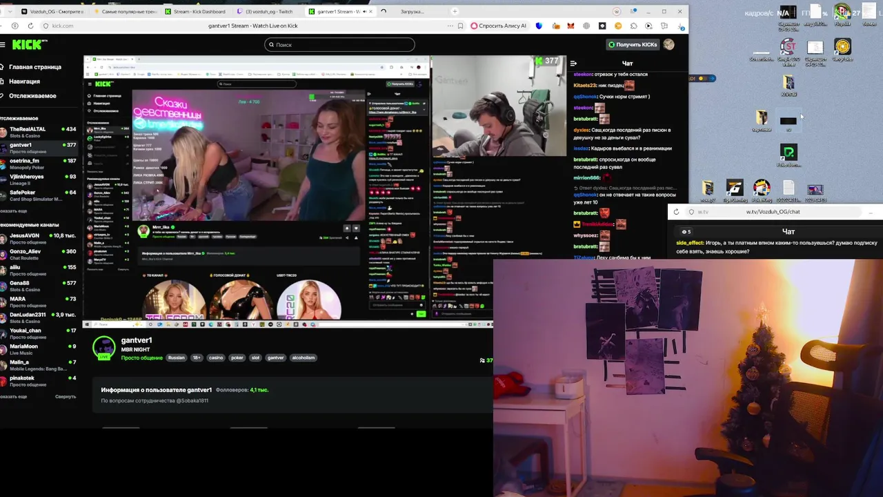
Task: Open osetrina_fm channel
Action: [x=39, y=164]
